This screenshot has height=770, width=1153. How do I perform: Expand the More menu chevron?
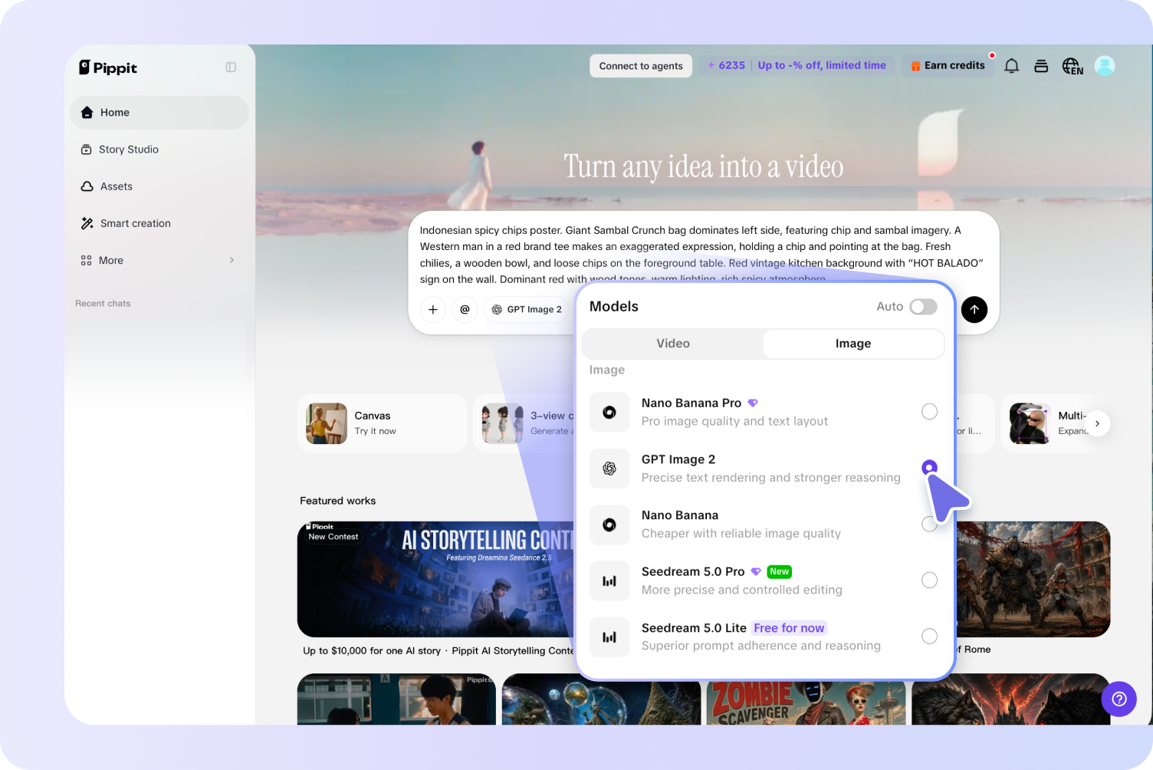(x=232, y=261)
